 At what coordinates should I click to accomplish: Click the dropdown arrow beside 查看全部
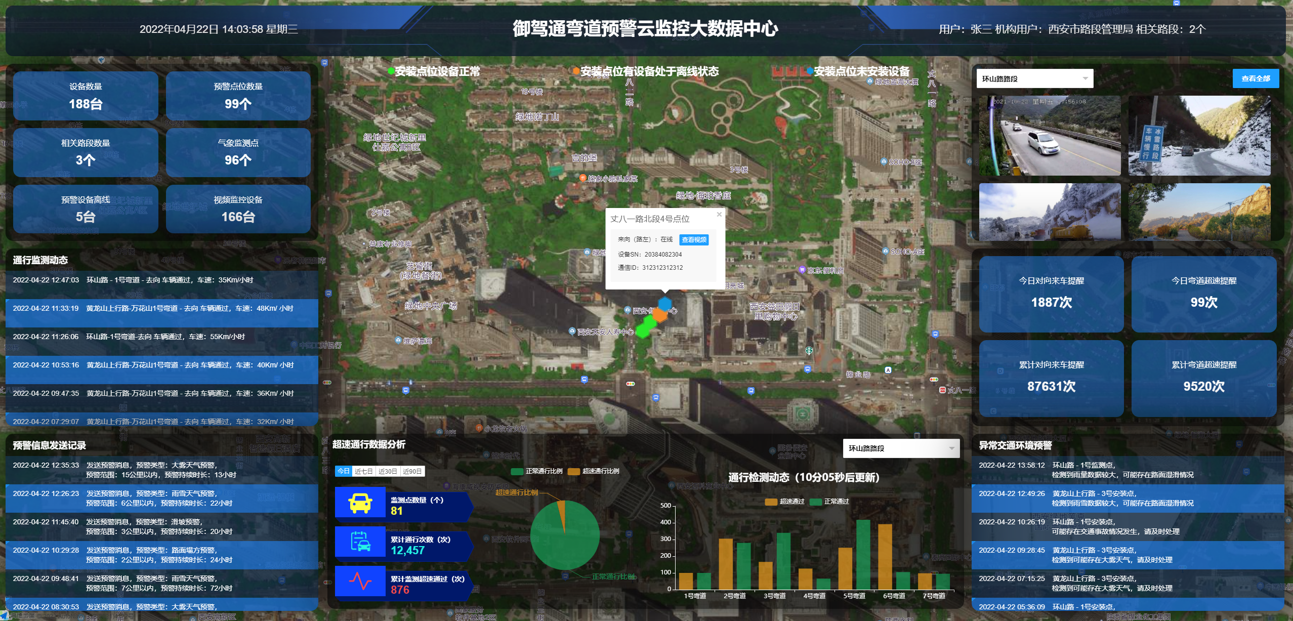(1085, 78)
